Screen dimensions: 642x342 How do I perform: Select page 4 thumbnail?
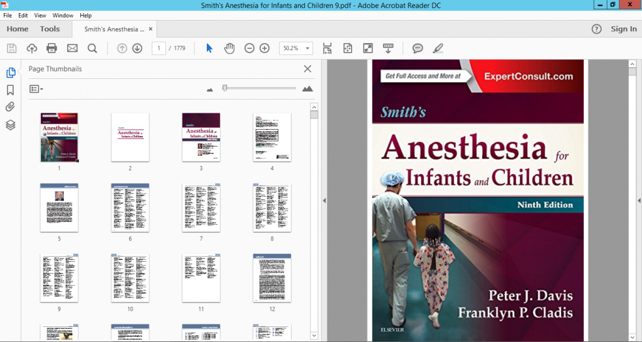[272, 137]
